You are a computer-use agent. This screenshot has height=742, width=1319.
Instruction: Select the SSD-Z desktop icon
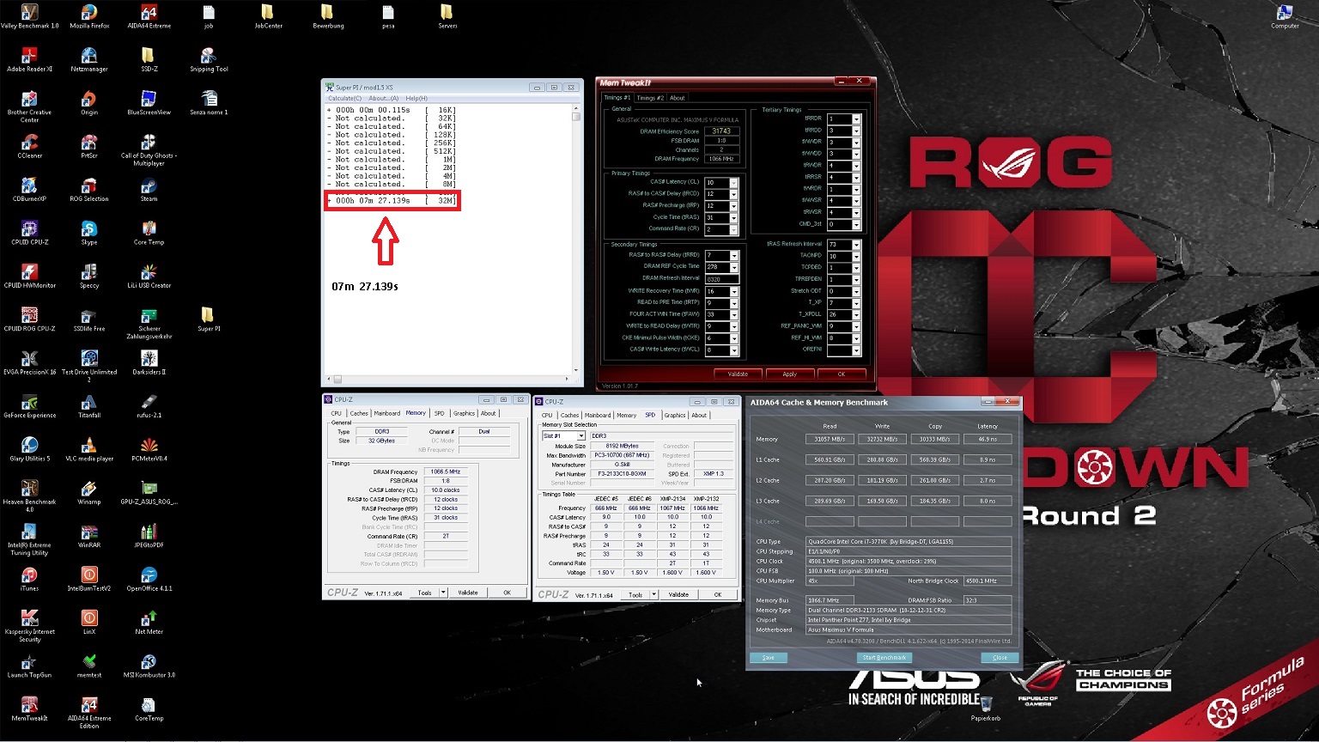click(x=149, y=59)
